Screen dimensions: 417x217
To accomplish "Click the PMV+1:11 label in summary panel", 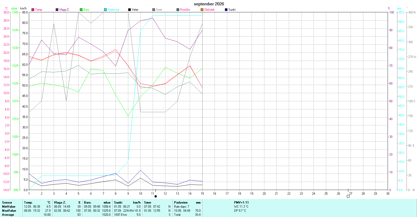I will (241, 203).
